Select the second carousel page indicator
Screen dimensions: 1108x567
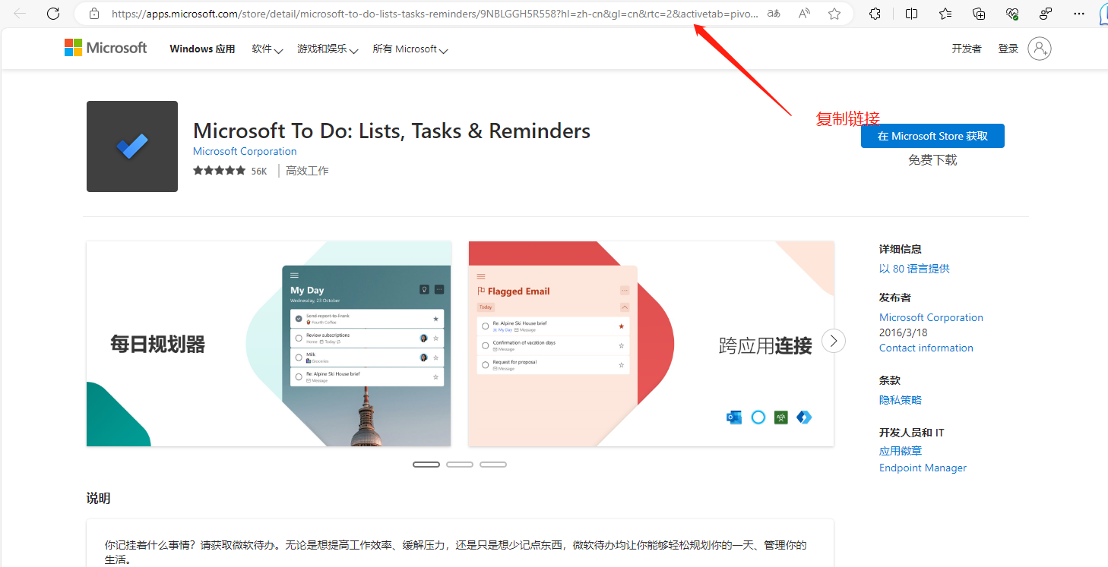(x=460, y=465)
